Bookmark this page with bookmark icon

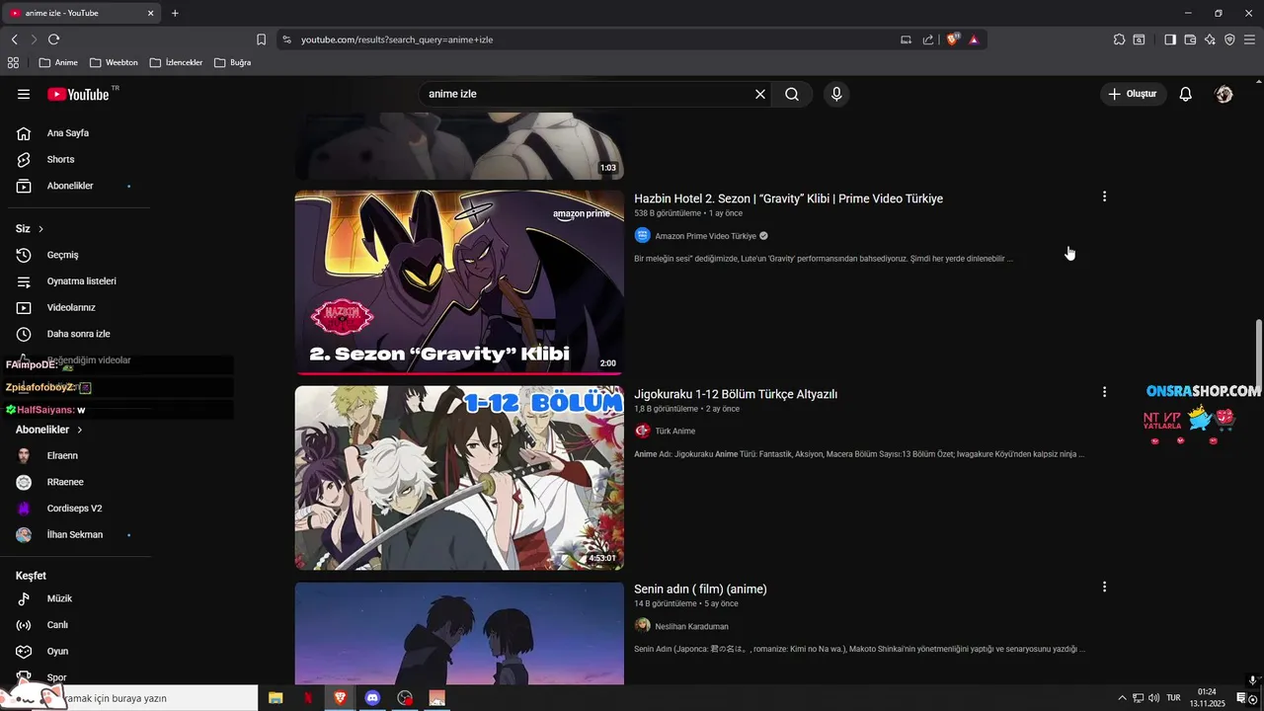261,39
